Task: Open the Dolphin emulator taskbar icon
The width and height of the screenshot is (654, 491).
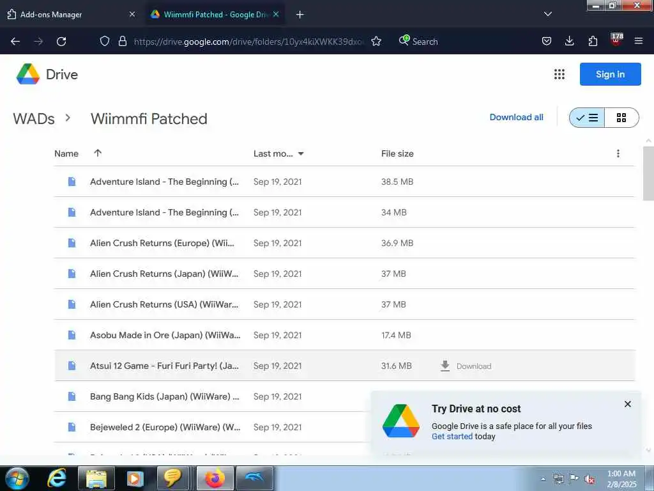Action: point(255,478)
